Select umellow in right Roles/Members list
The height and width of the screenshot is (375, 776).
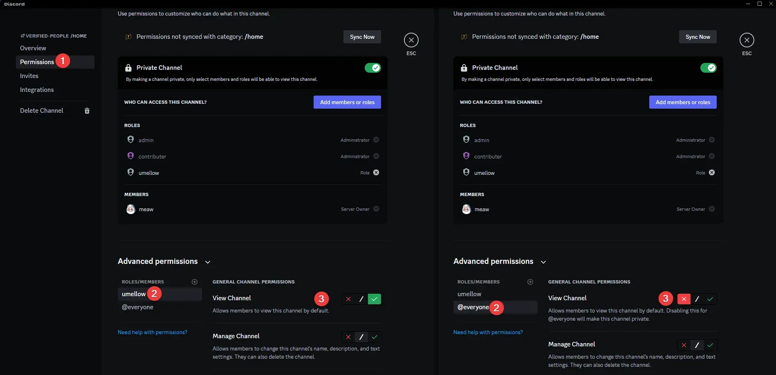tap(496, 294)
